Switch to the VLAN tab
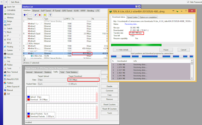202x125 pixels. pyautogui.click(x=76, y=10)
